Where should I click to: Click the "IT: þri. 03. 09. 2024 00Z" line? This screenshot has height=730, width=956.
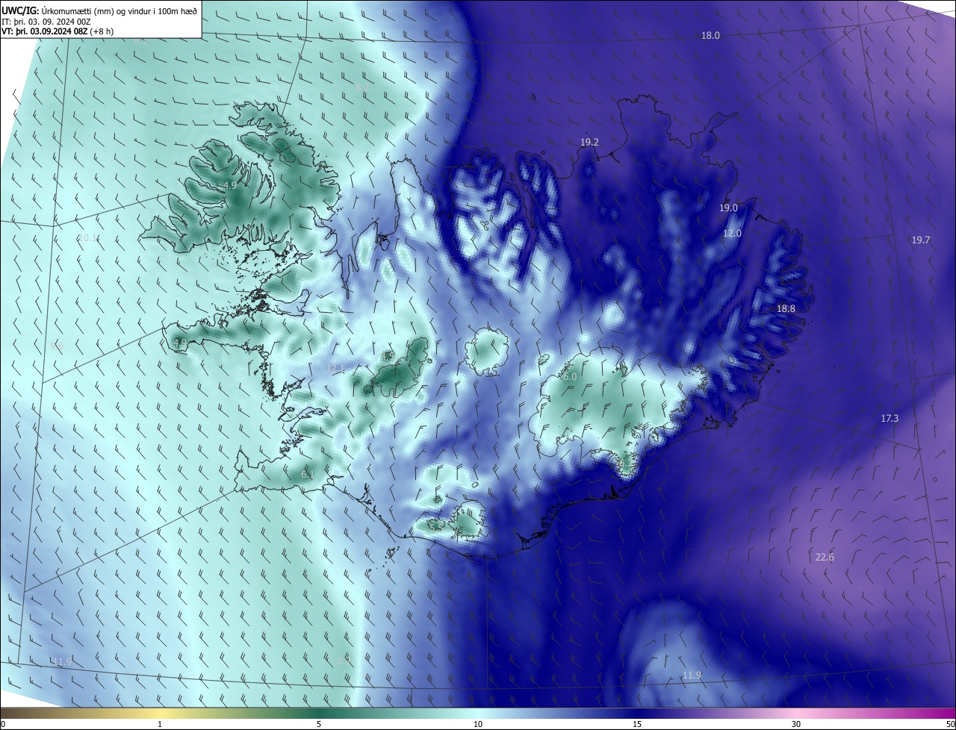pos(46,21)
